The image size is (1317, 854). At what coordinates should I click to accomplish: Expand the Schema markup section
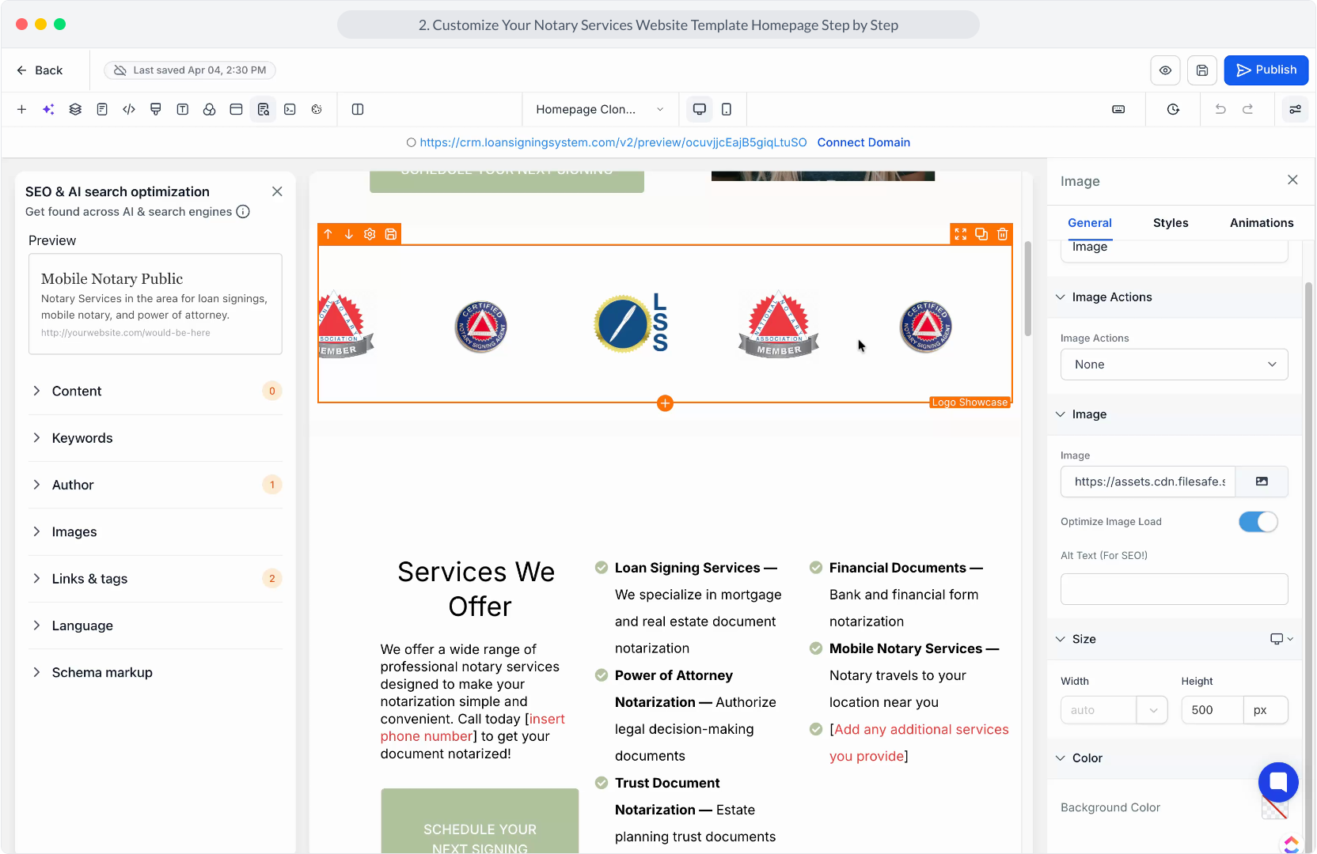(155, 672)
